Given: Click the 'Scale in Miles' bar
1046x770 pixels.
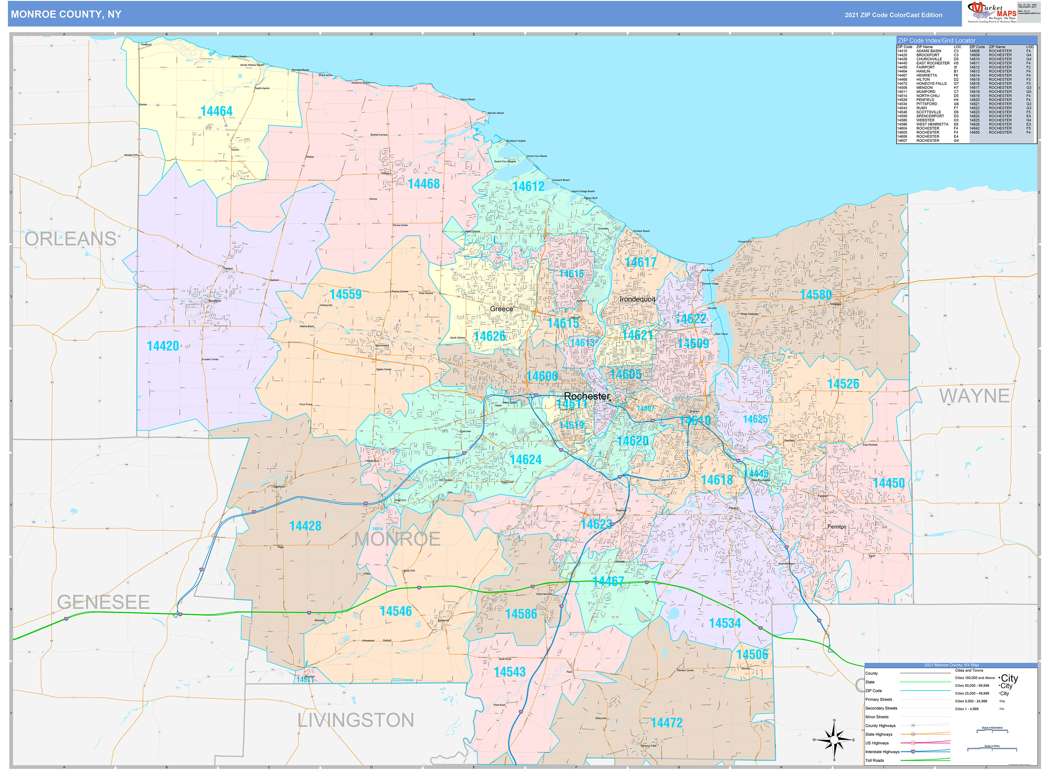Looking at the screenshot, I should (992, 749).
